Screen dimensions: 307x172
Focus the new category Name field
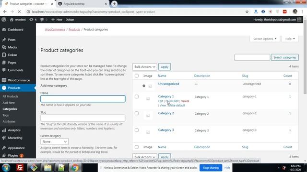[83, 99]
